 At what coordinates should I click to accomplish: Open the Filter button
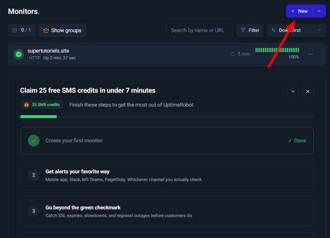click(x=250, y=30)
